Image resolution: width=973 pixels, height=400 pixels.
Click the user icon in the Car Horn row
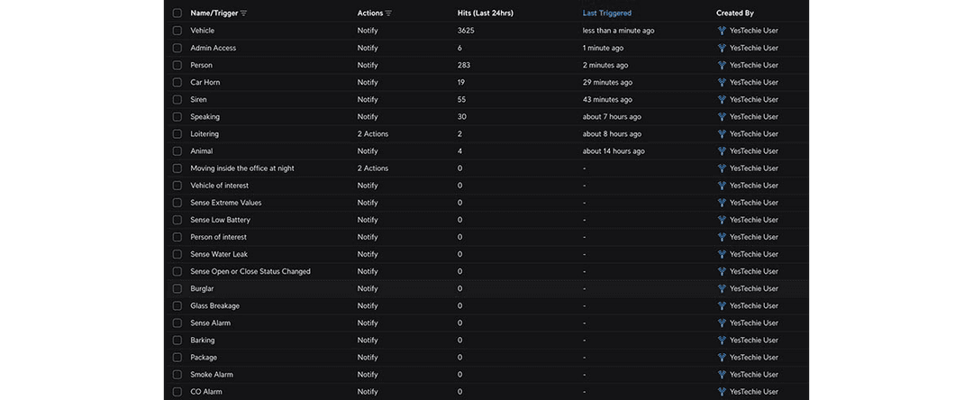722,83
